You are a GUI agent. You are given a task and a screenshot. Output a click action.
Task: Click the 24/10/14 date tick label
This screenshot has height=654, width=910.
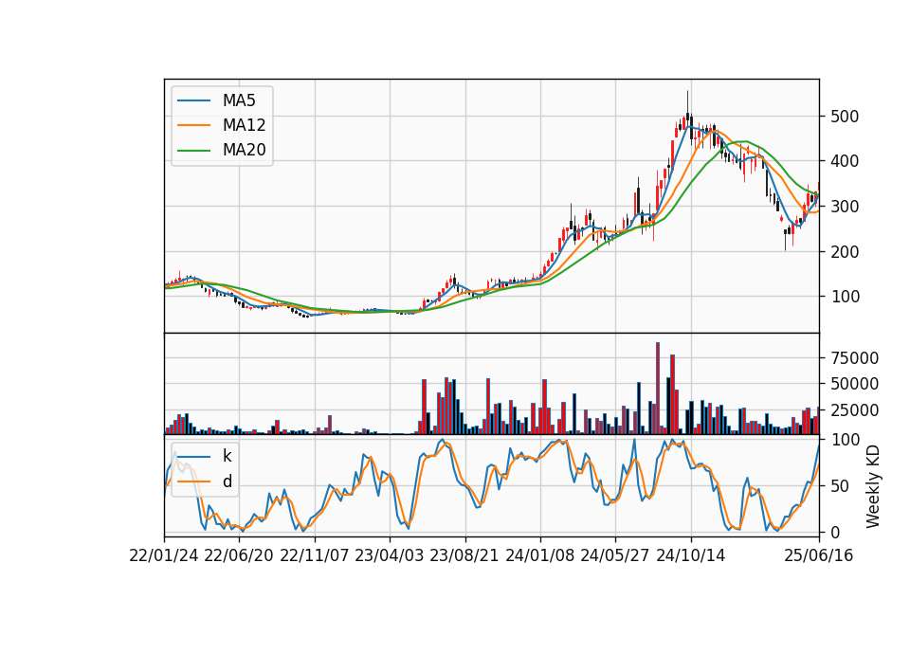pyautogui.click(x=691, y=556)
